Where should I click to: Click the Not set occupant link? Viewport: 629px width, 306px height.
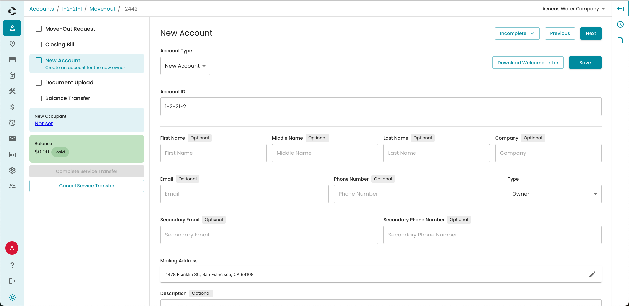(44, 124)
